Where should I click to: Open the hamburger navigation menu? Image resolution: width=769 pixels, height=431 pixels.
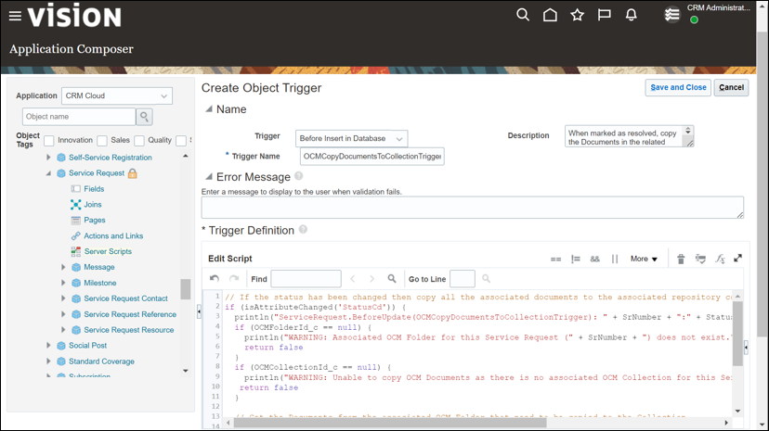pos(15,16)
